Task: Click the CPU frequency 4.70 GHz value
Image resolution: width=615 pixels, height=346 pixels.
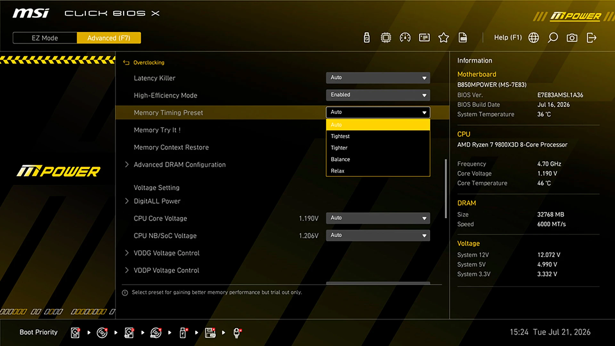Action: tap(549, 164)
